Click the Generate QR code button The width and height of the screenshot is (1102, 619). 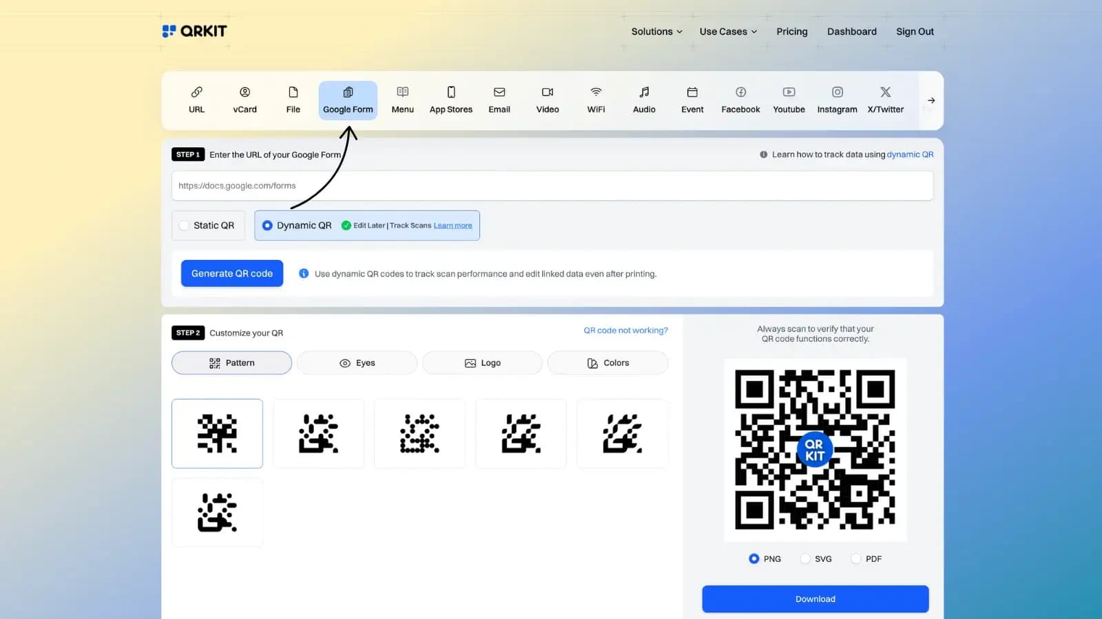[x=231, y=273]
